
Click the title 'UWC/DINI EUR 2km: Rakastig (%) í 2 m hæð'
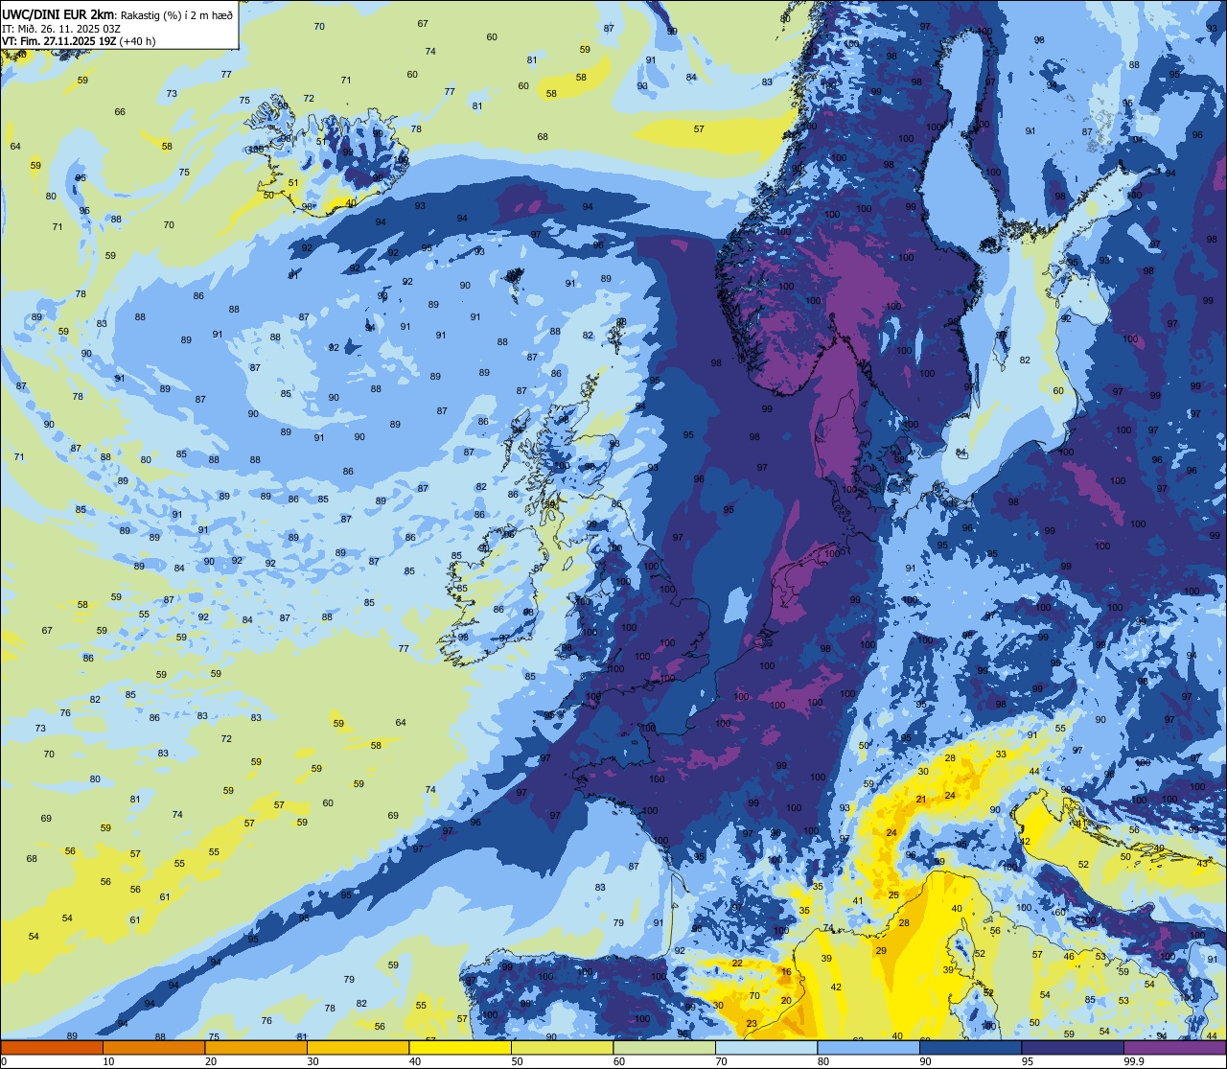117,13
